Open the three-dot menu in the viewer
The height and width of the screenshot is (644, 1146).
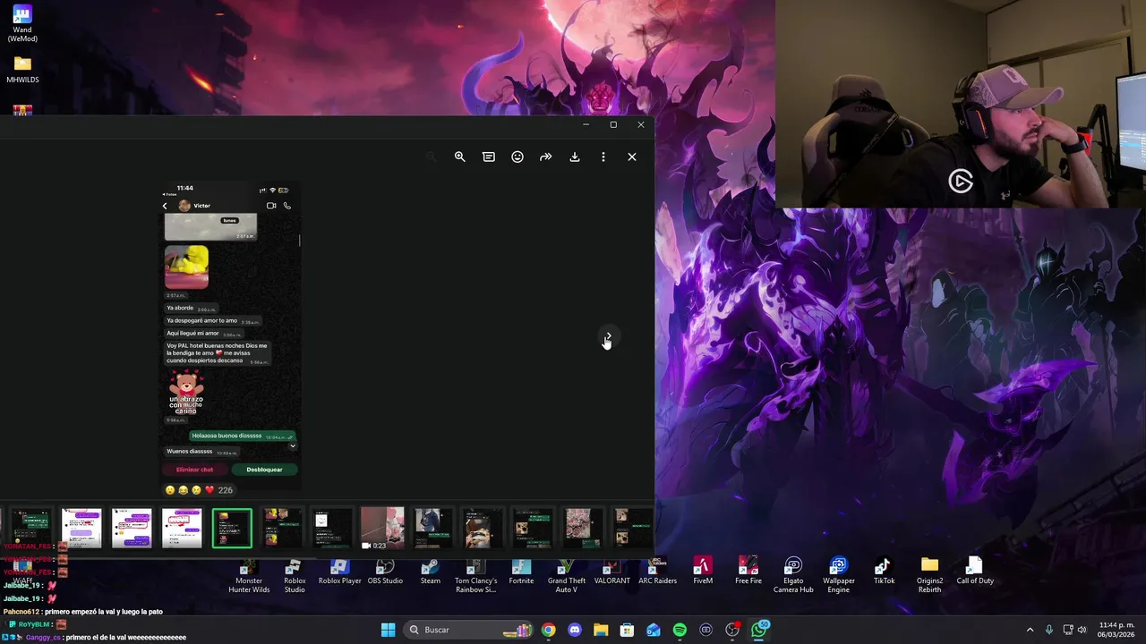(603, 157)
